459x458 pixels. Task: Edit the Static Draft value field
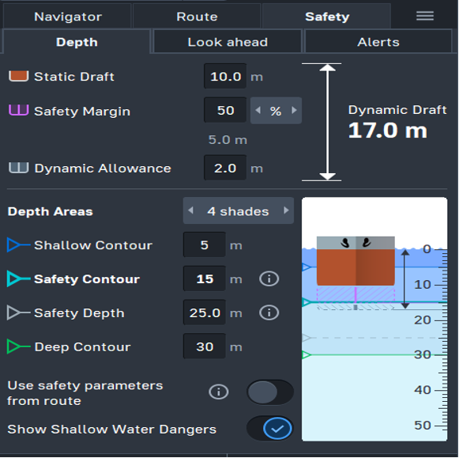(x=225, y=76)
